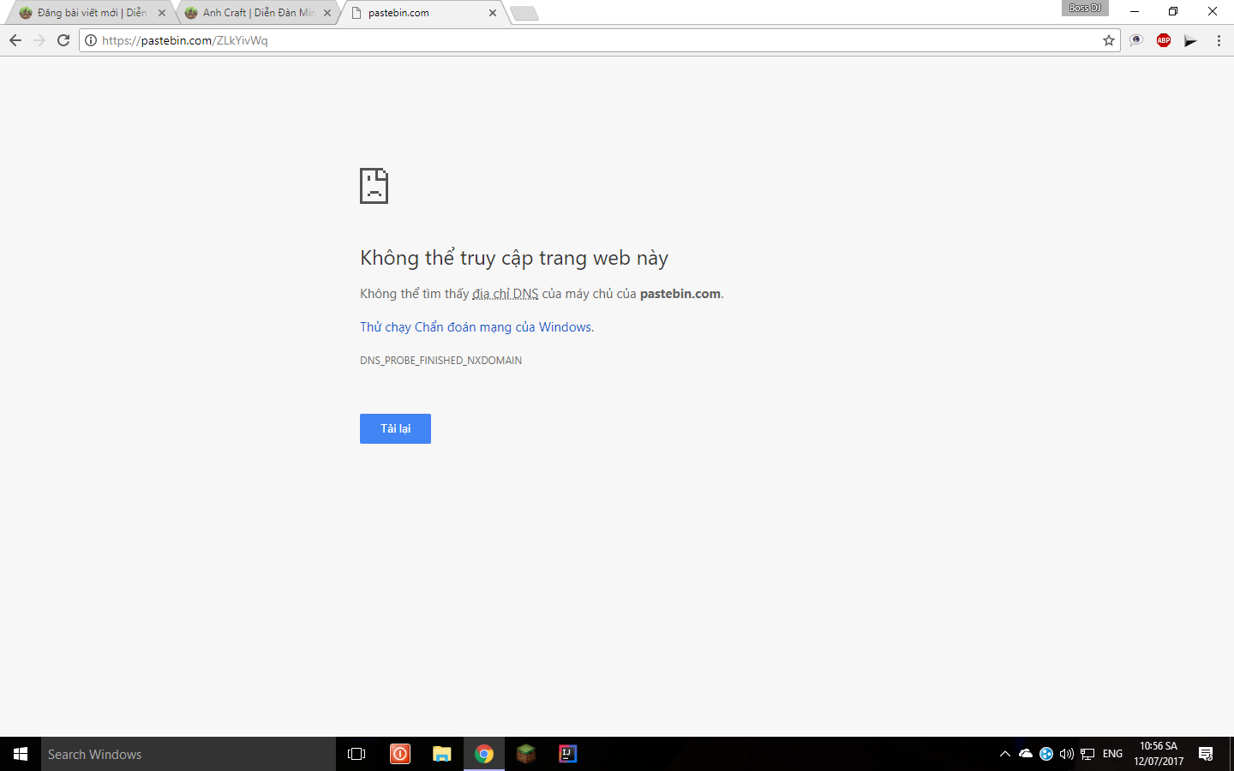Click the 'địa chỉ DNS' underlined term
This screenshot has width=1234, height=771.
point(505,294)
